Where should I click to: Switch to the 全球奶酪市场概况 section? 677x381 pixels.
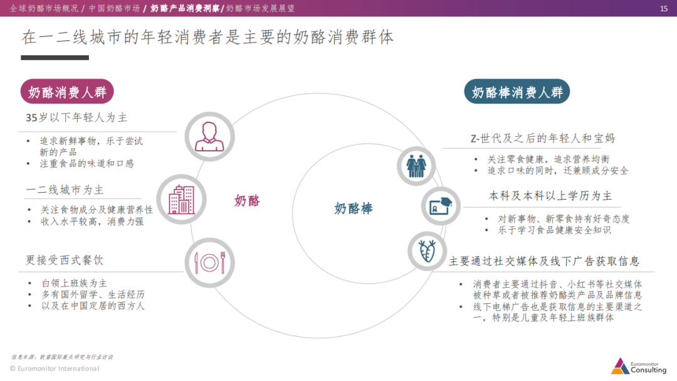43,9
